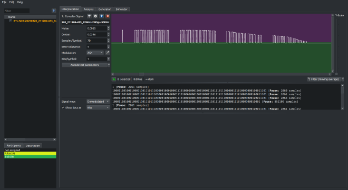Select the 'not assigned' participant row

pos(30,150)
